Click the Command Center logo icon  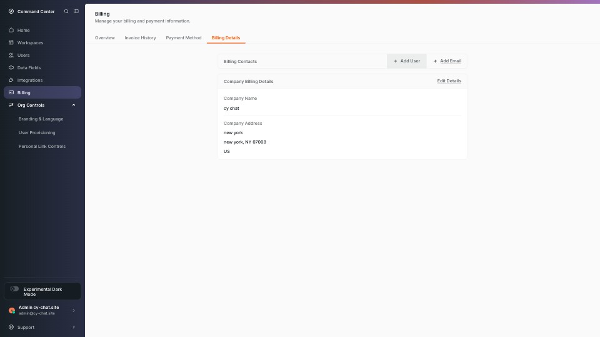[11, 11]
